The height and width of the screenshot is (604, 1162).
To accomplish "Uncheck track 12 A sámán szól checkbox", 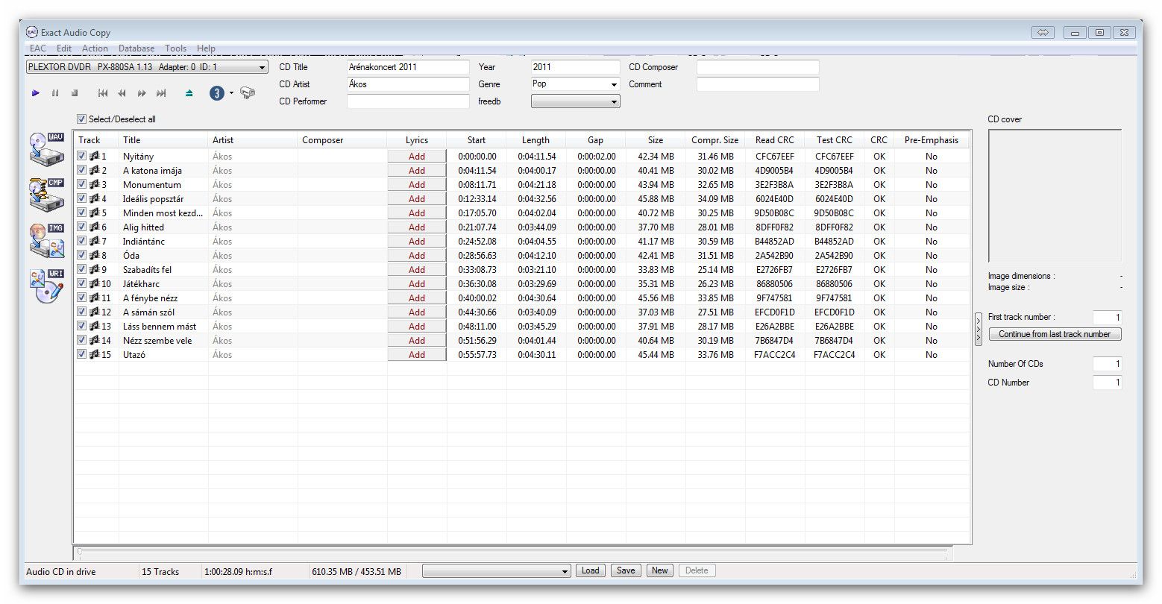I will pyautogui.click(x=82, y=312).
